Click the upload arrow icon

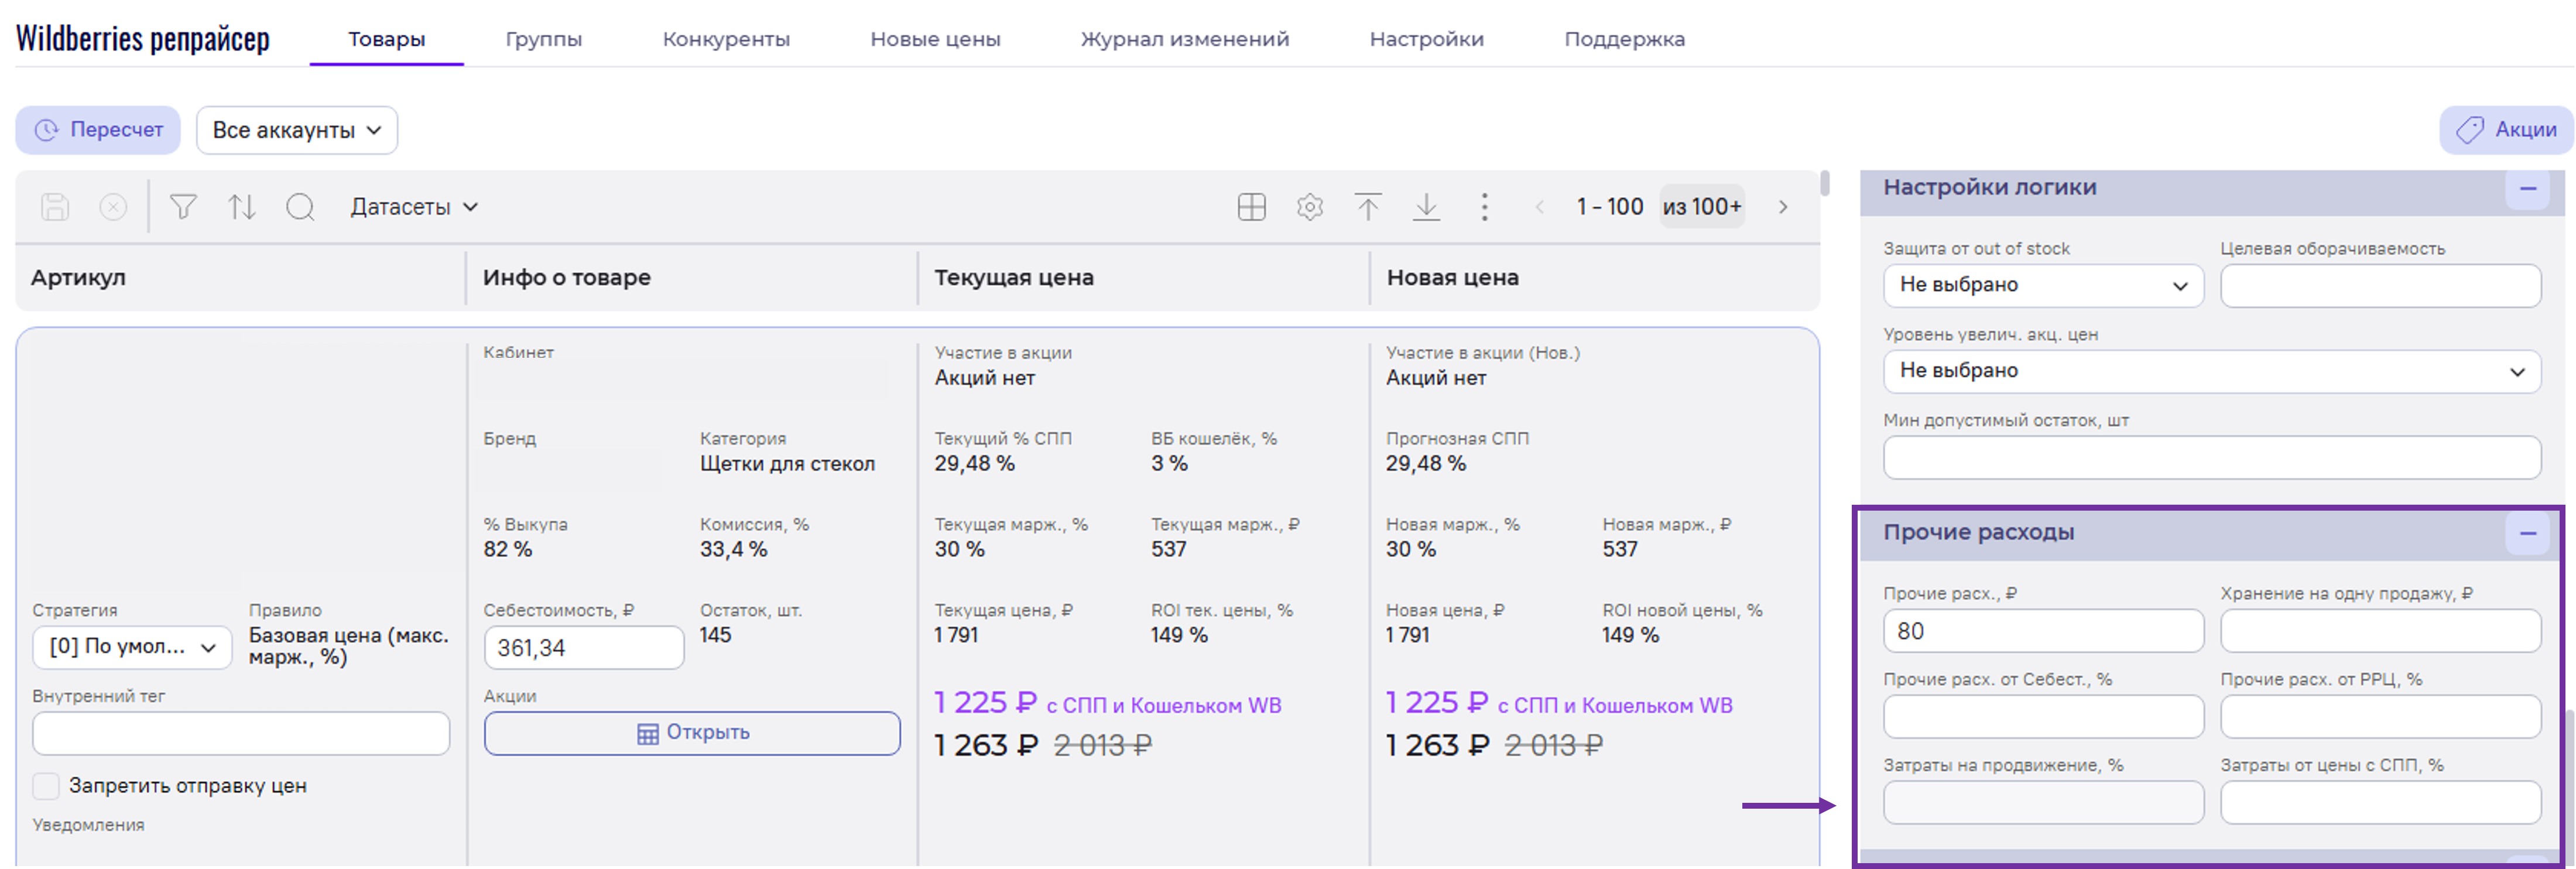pos(1367,207)
